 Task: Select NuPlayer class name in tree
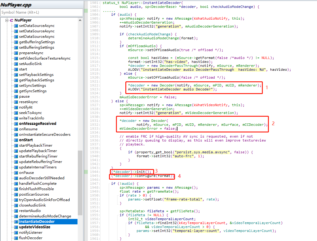click(x=23, y=20)
